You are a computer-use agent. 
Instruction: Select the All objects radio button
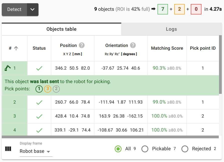118,149
